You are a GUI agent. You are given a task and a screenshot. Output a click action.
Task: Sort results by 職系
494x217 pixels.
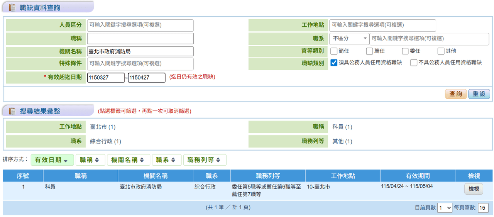pyautogui.click(x=167, y=160)
